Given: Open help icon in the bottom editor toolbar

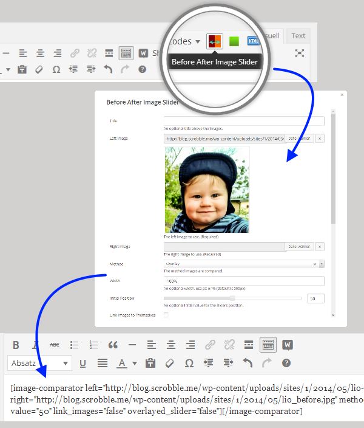Looking at the screenshot, I should pos(286,364).
